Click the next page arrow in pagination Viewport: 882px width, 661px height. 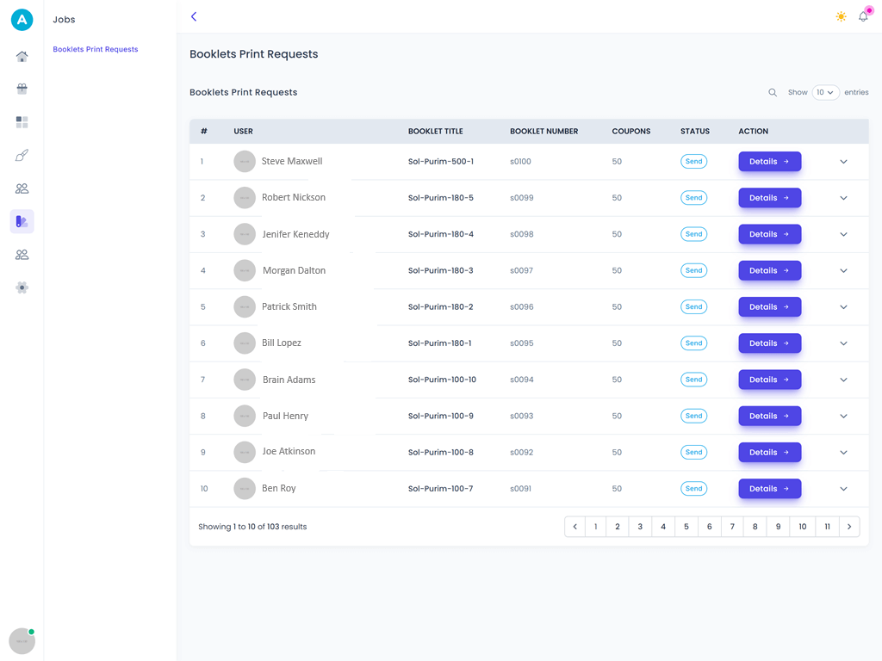point(849,527)
